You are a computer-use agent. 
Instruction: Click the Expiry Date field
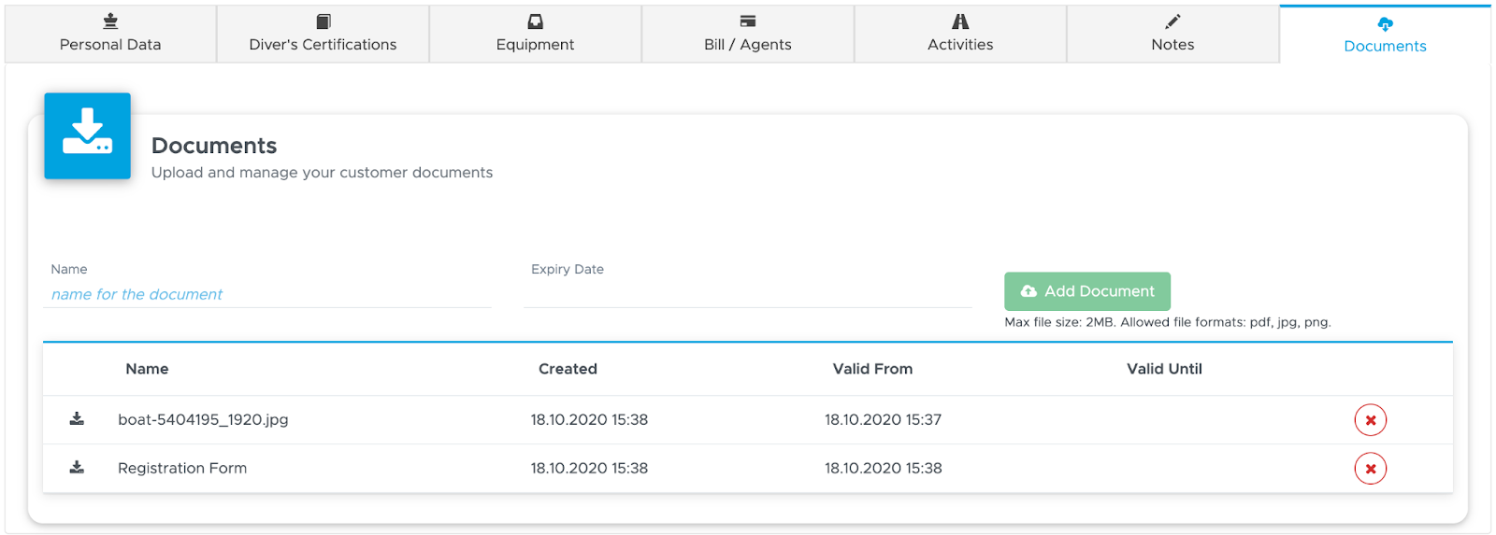pyautogui.click(x=748, y=294)
